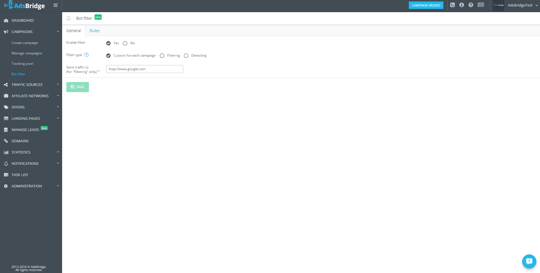This screenshot has height=273, width=540.
Task: Expand the Administration chevron
Action: pos(58,186)
